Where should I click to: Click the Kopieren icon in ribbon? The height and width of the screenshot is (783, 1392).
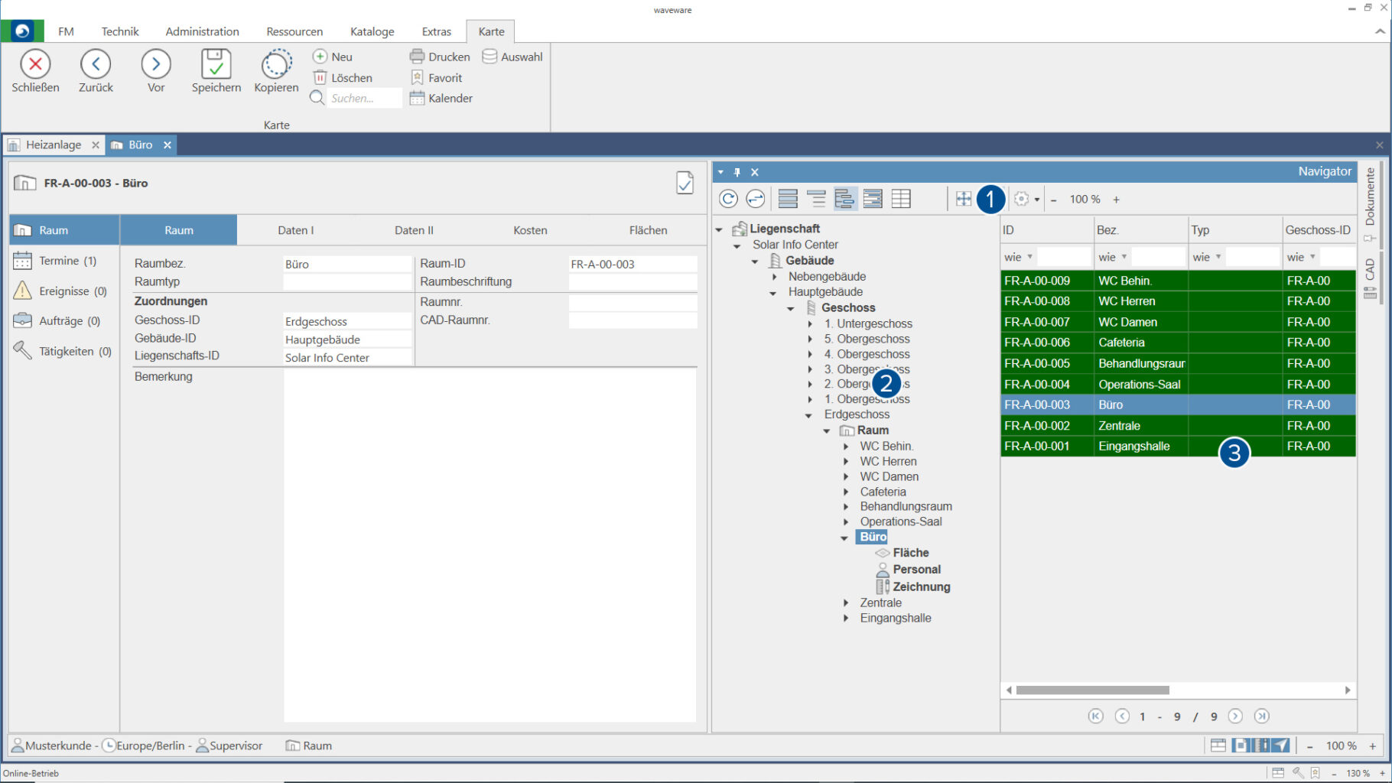click(276, 64)
